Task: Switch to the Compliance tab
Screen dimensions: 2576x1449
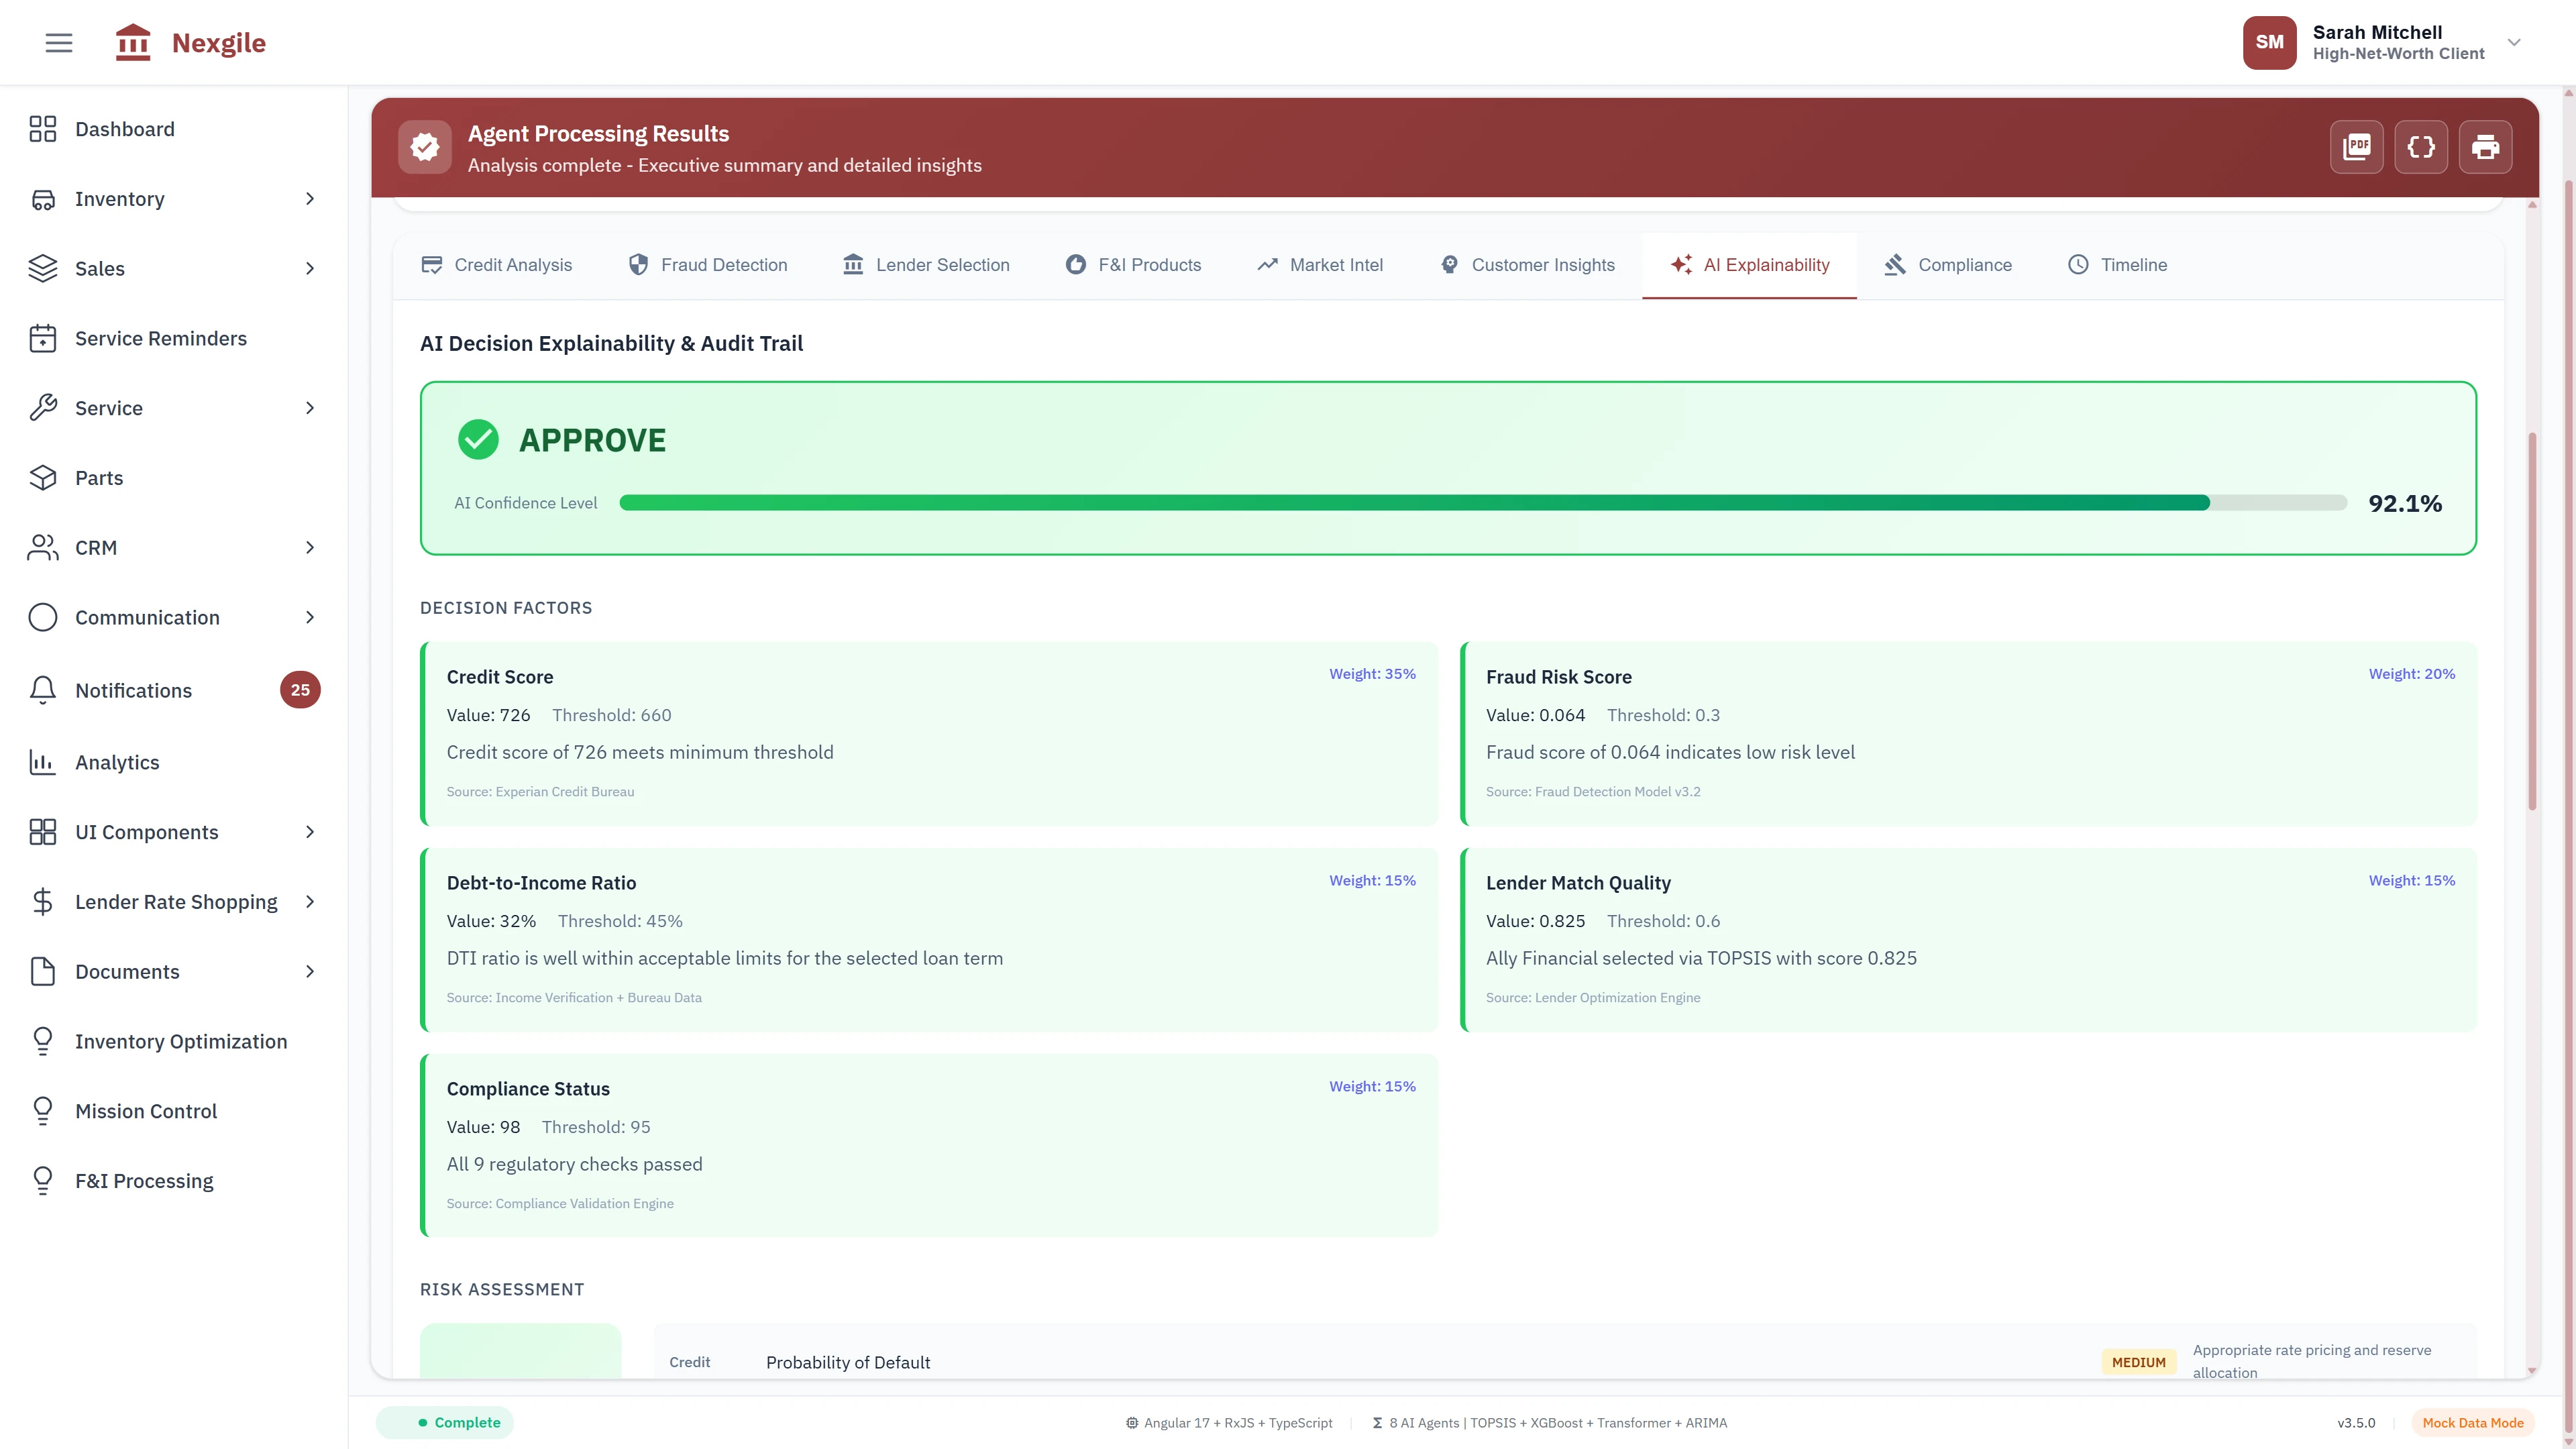Action: click(x=1945, y=264)
